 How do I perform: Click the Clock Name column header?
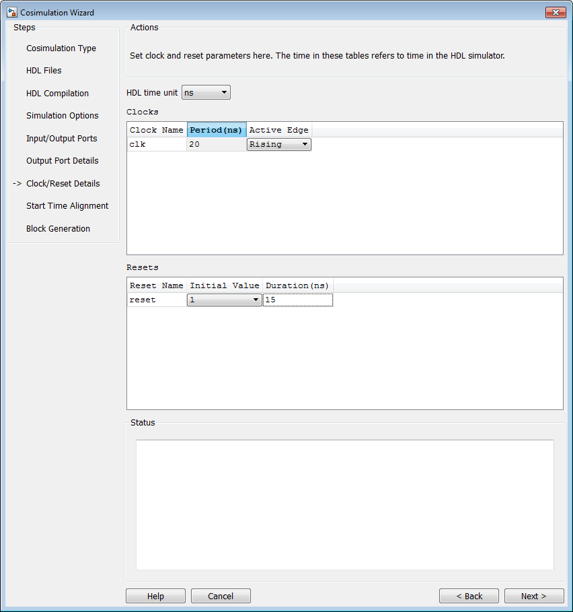click(x=157, y=130)
